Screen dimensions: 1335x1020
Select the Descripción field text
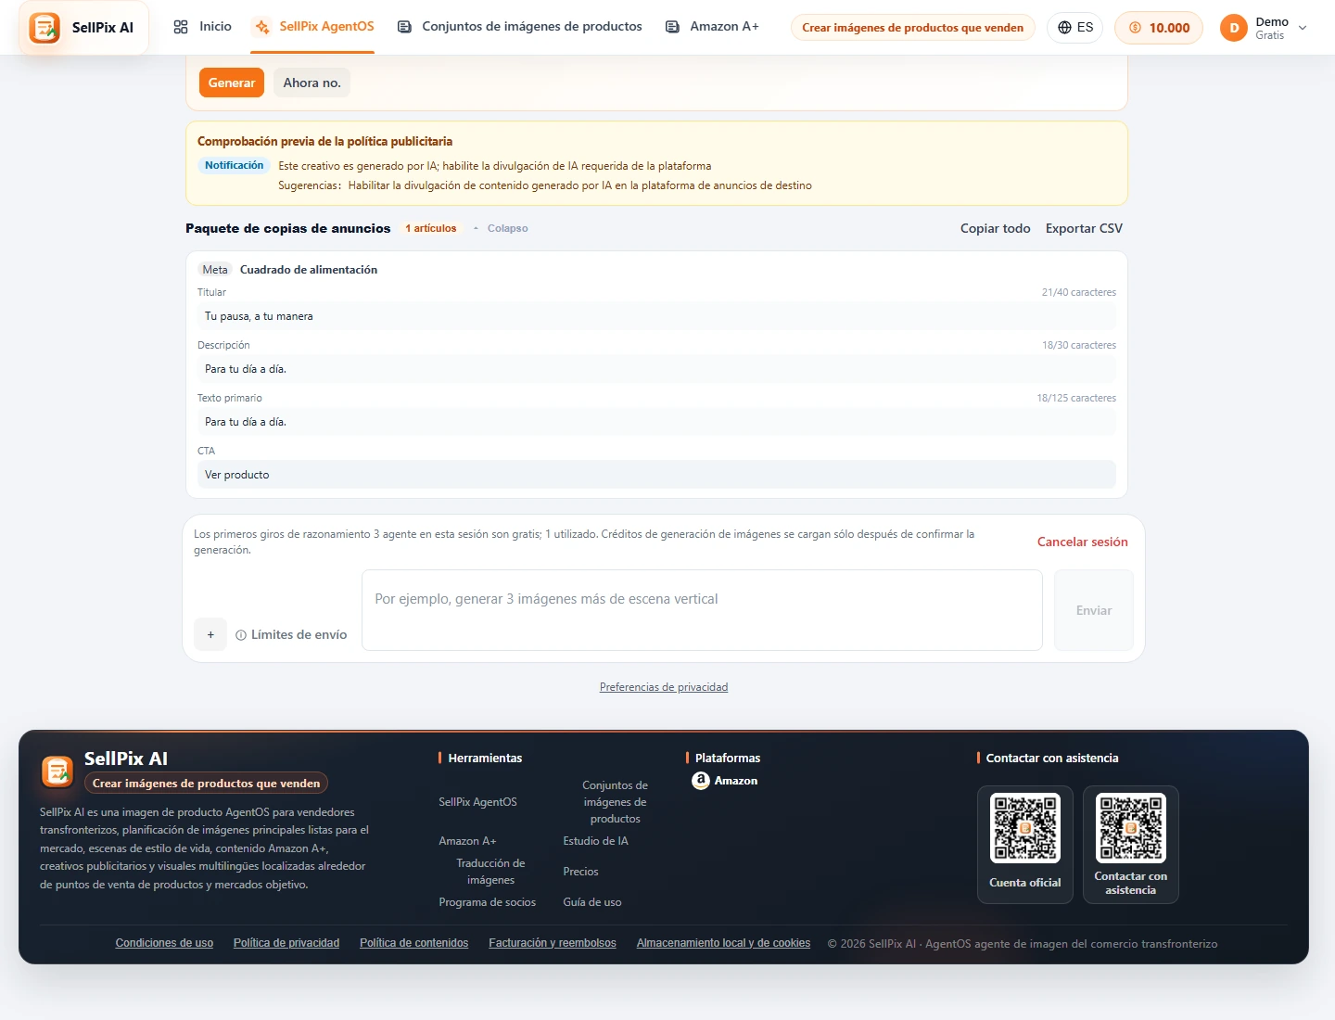[x=656, y=369]
